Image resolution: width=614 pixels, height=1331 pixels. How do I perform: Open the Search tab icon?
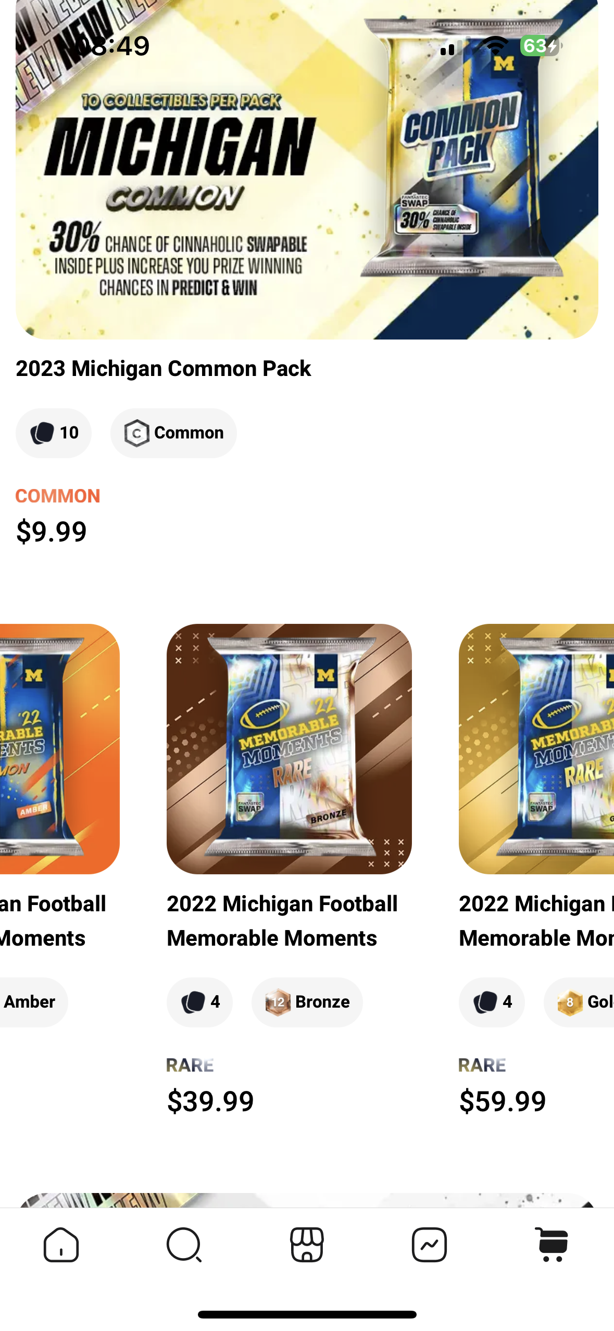pos(184,1245)
